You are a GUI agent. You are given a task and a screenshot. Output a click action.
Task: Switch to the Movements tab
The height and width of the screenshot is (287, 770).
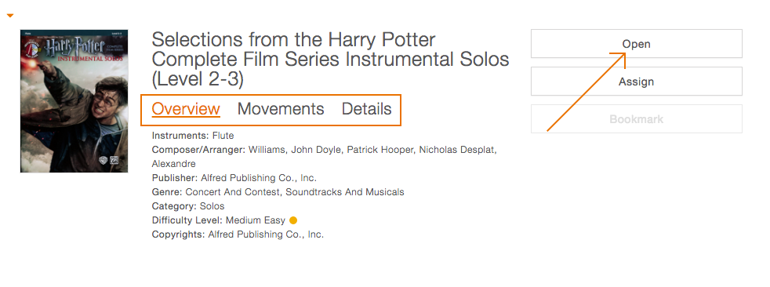click(x=281, y=109)
